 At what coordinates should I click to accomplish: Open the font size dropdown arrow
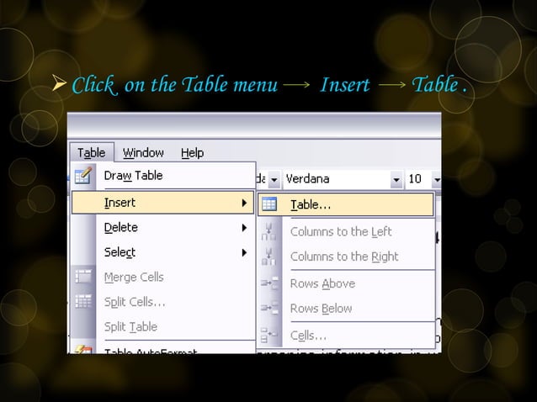point(436,179)
